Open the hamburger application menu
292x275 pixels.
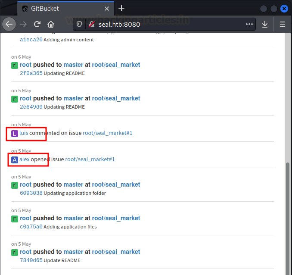(x=283, y=24)
